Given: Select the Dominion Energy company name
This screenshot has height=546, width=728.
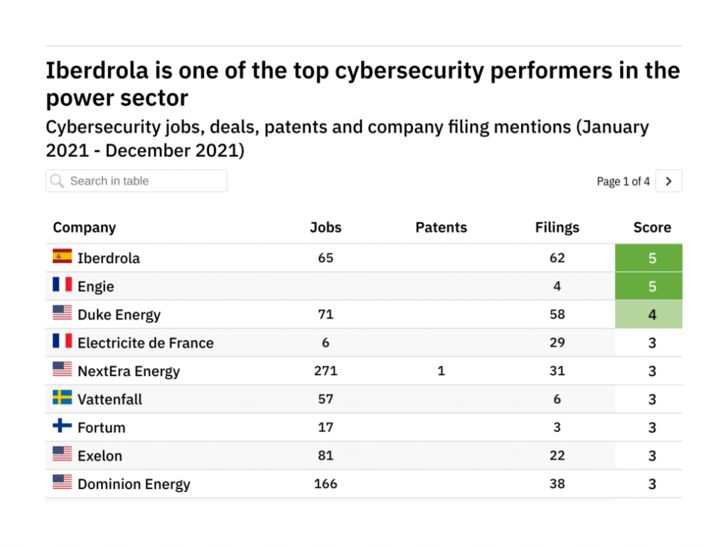Looking at the screenshot, I should (134, 484).
